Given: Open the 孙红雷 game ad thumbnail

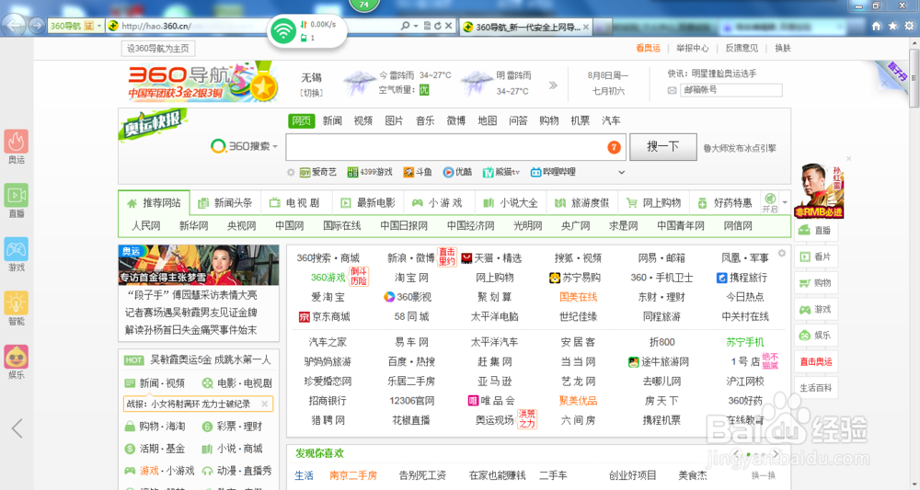Looking at the screenshot, I should [819, 191].
